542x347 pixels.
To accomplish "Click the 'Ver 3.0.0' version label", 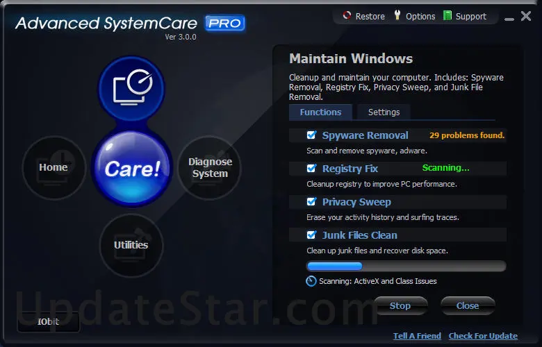I will (181, 37).
